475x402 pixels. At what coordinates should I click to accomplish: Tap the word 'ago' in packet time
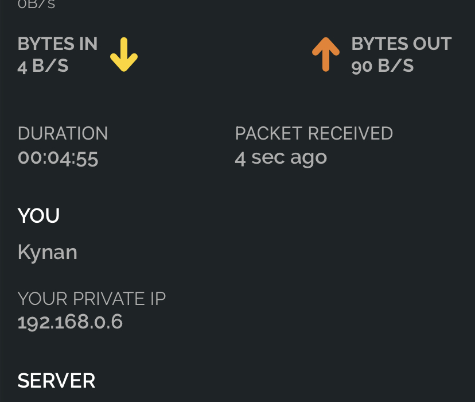click(308, 159)
